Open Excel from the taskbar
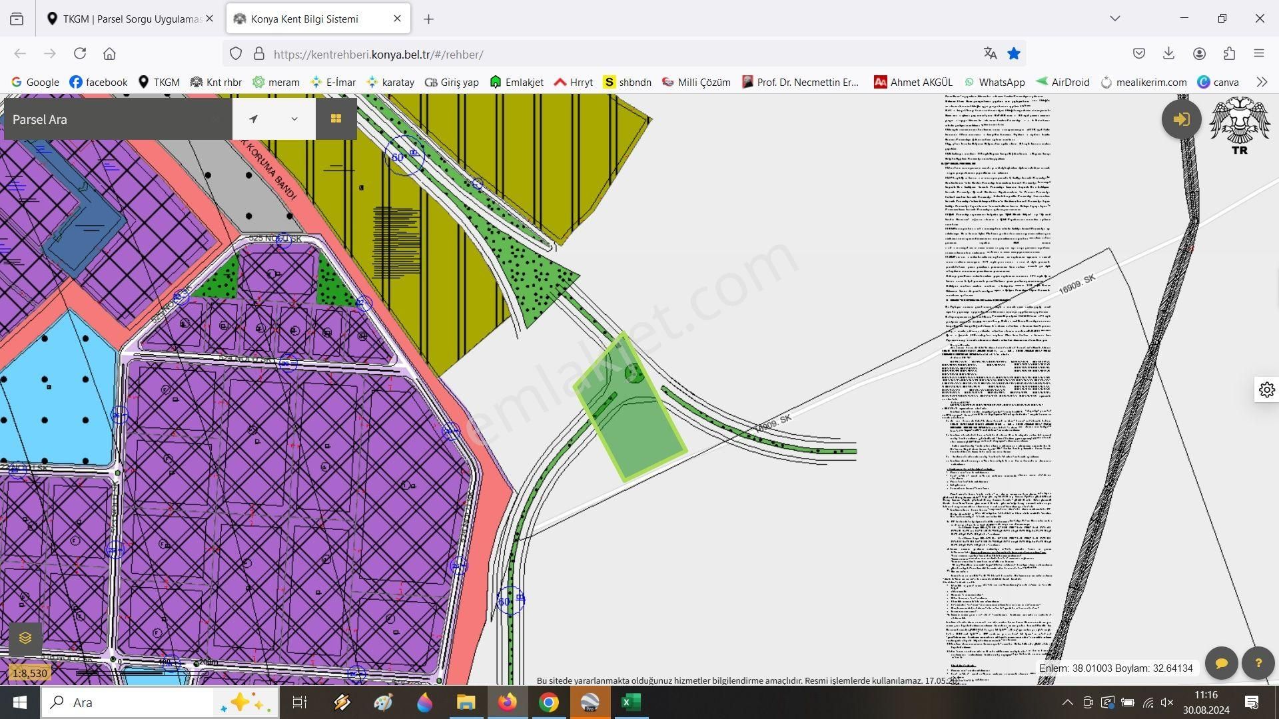 coord(630,702)
